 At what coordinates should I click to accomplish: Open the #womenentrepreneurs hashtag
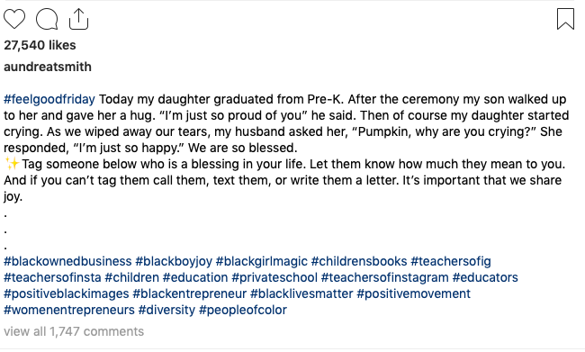click(69, 311)
